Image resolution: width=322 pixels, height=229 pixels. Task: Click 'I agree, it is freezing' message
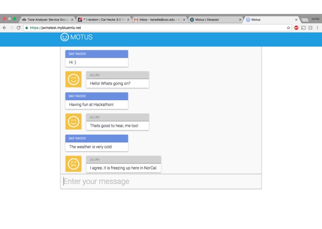pyautogui.click(x=123, y=168)
